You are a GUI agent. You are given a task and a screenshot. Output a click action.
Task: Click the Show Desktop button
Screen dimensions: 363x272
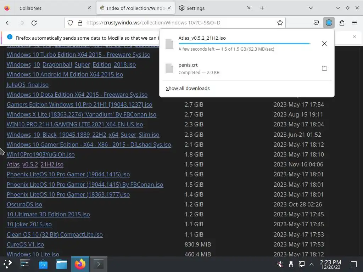tap(354, 264)
